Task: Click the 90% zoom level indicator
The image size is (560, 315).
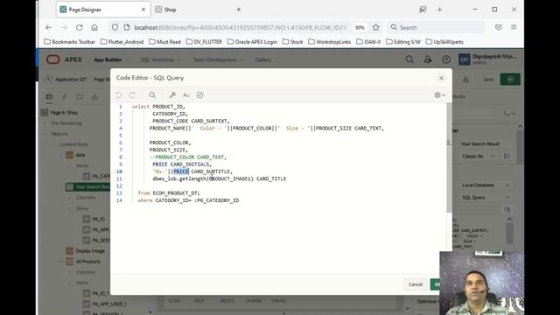Action: 360,27
